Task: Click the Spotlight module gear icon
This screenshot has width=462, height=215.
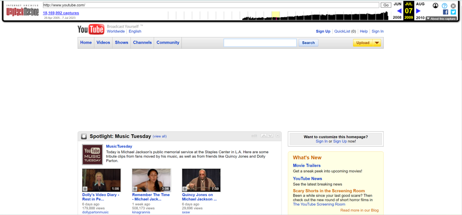Action: 84,136
